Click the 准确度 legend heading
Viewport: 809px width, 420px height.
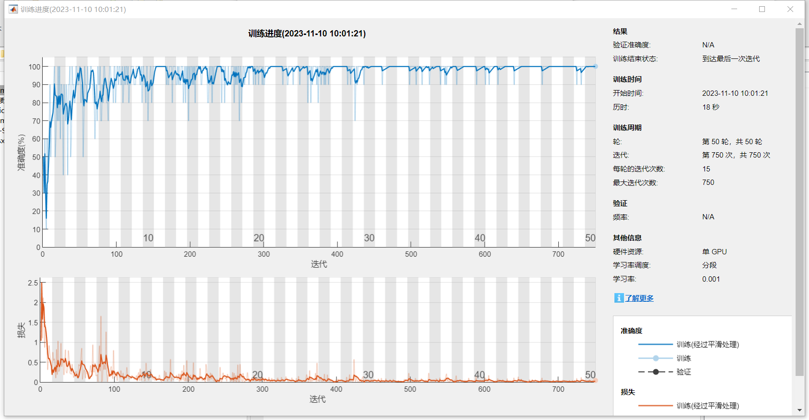[x=632, y=330]
